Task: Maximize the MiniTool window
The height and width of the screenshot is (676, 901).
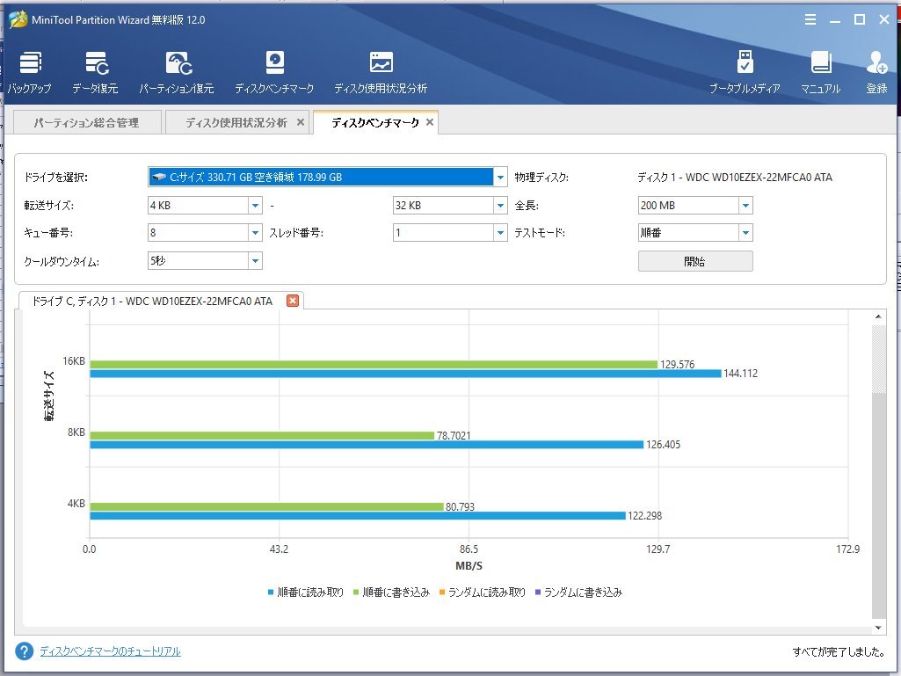Action: [x=860, y=19]
